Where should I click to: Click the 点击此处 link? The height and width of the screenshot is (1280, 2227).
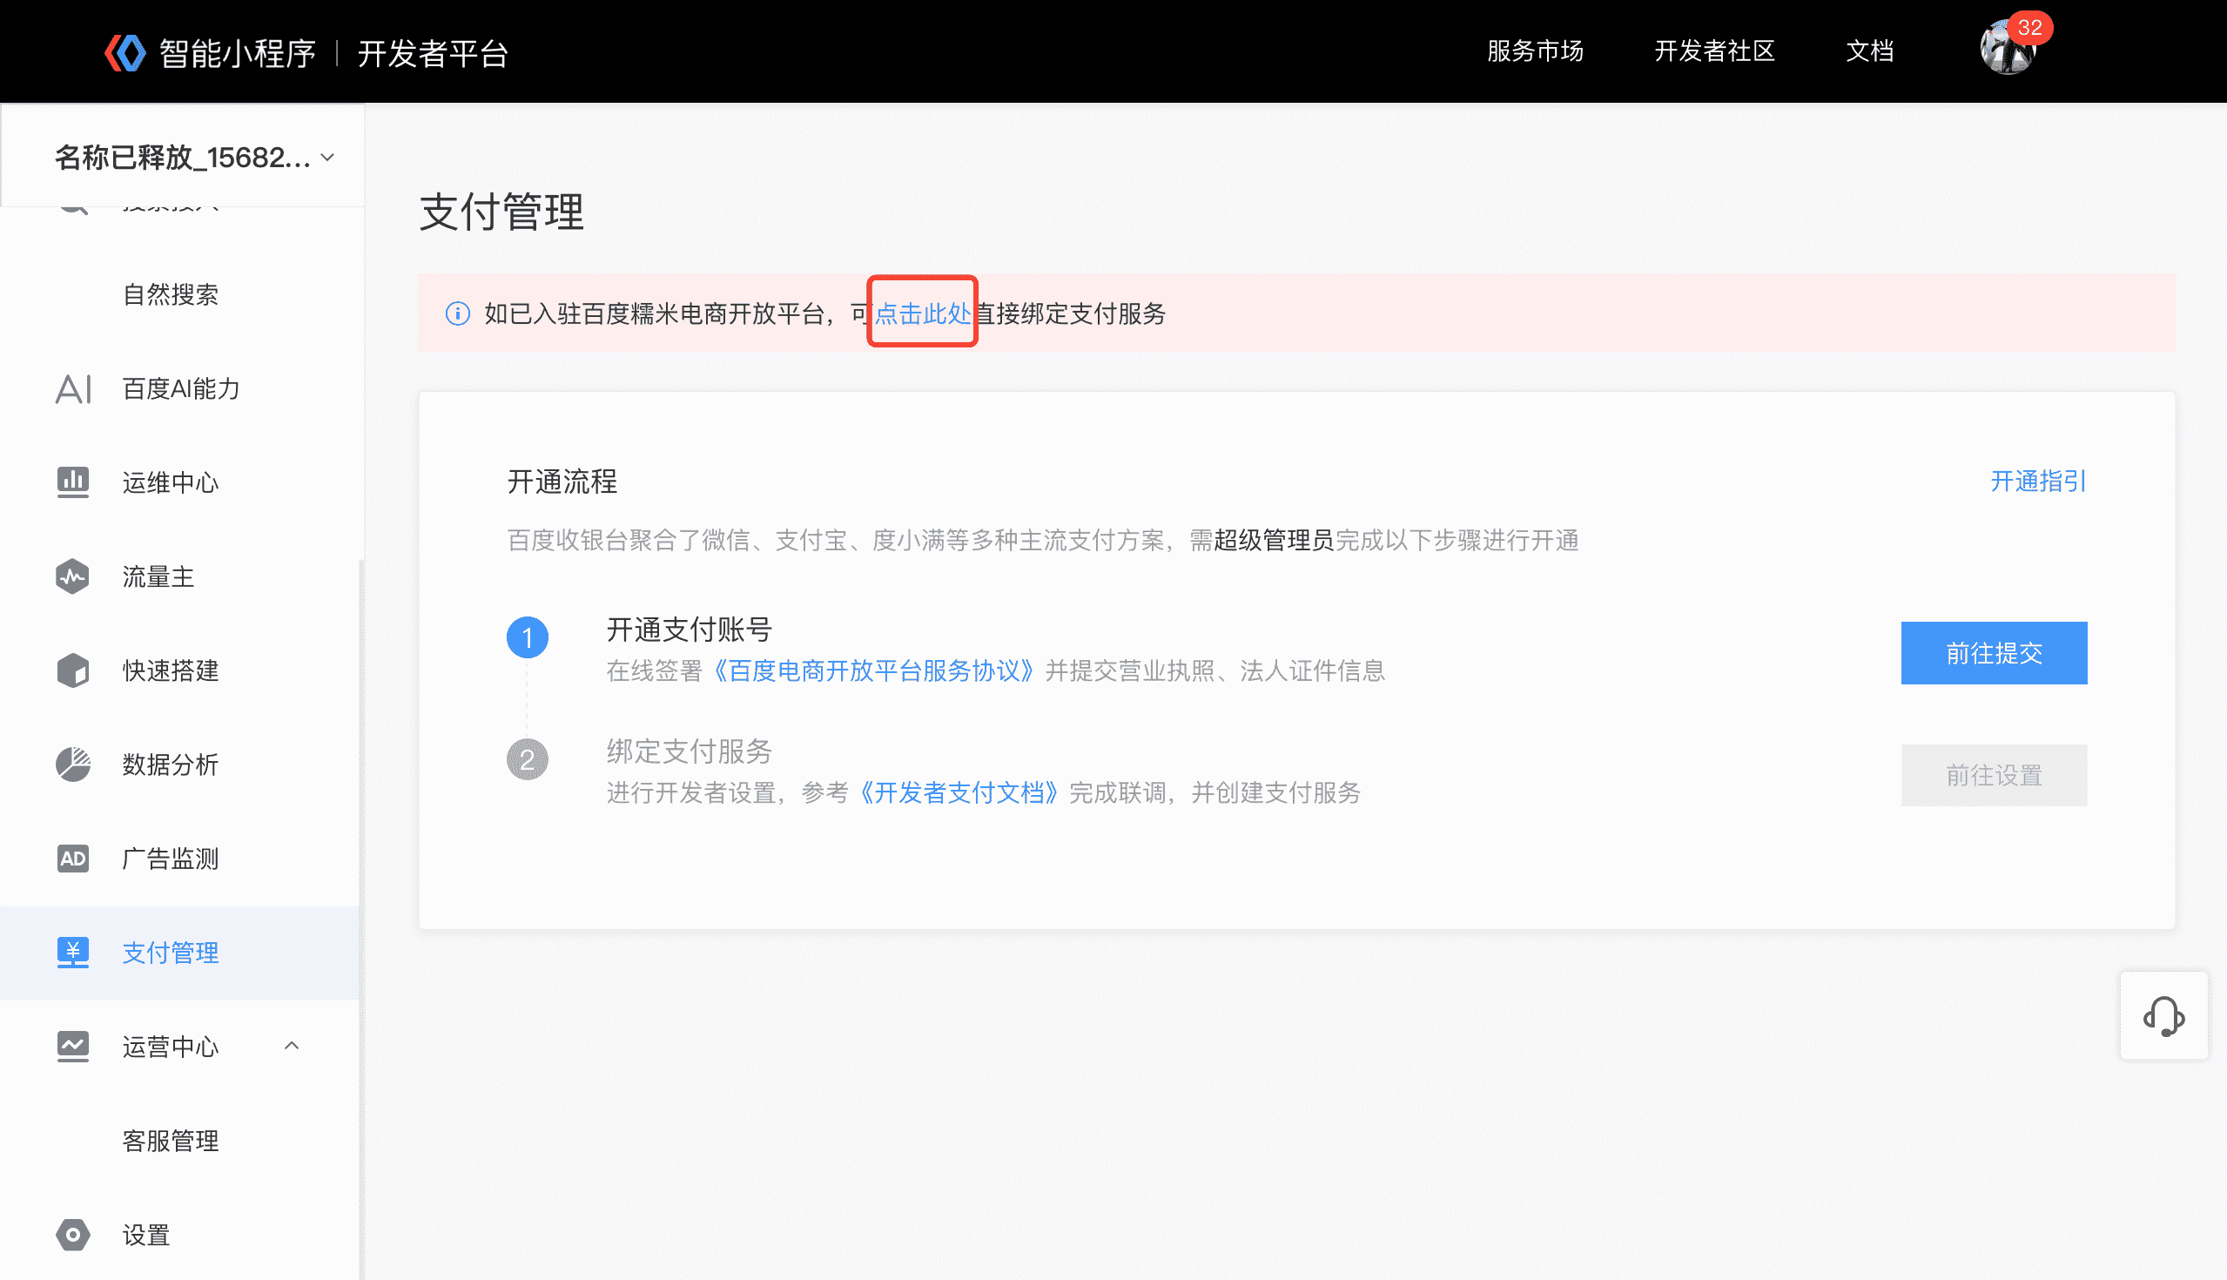point(923,313)
